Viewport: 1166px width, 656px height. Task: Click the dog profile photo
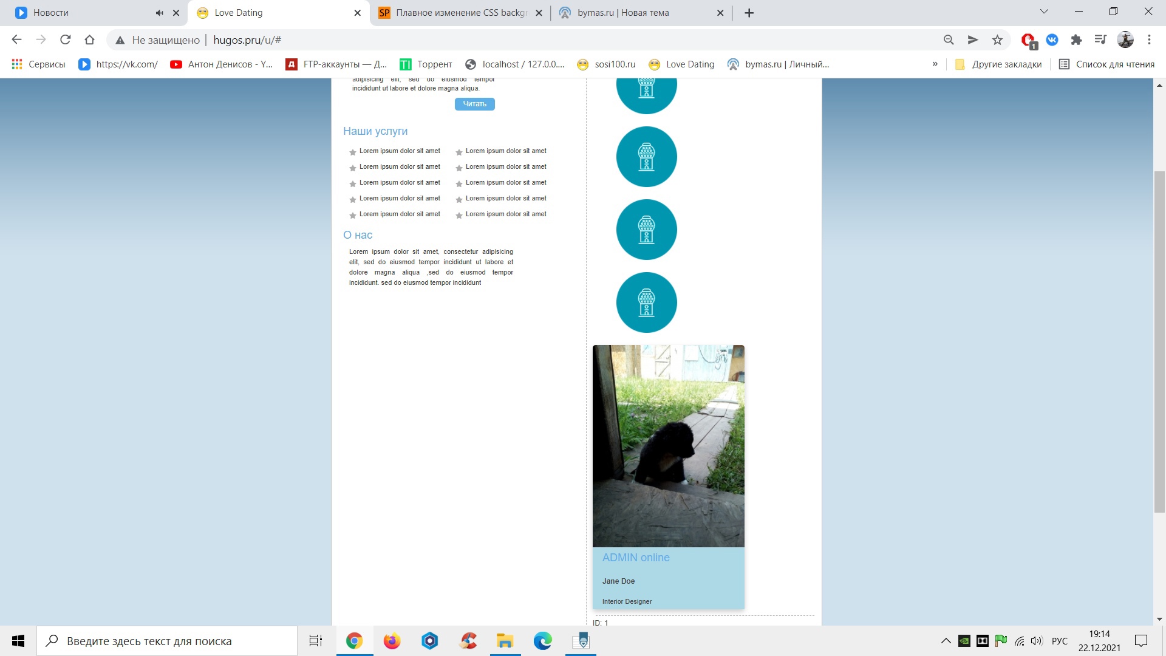click(668, 446)
